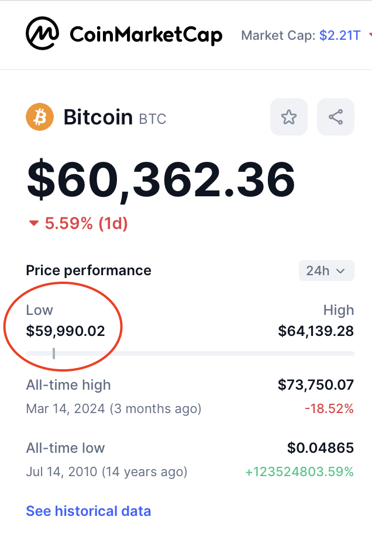
Task: Open the share icon button
Action: coord(336,117)
